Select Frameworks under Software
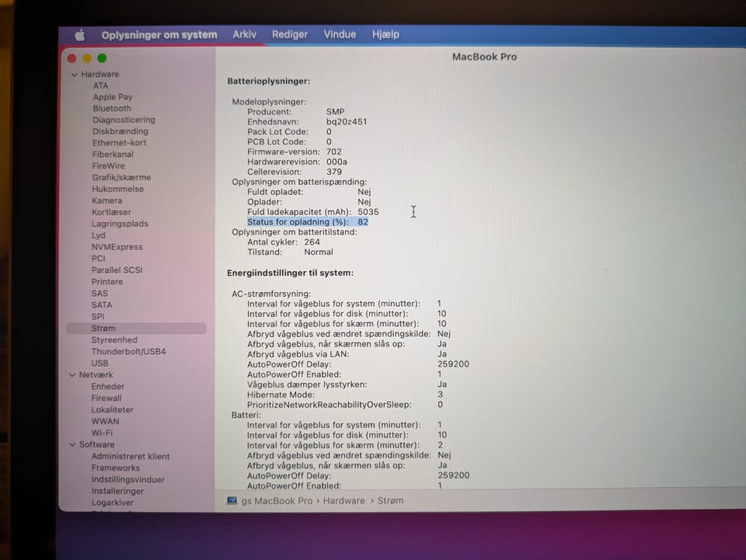The width and height of the screenshot is (746, 560). [x=116, y=468]
